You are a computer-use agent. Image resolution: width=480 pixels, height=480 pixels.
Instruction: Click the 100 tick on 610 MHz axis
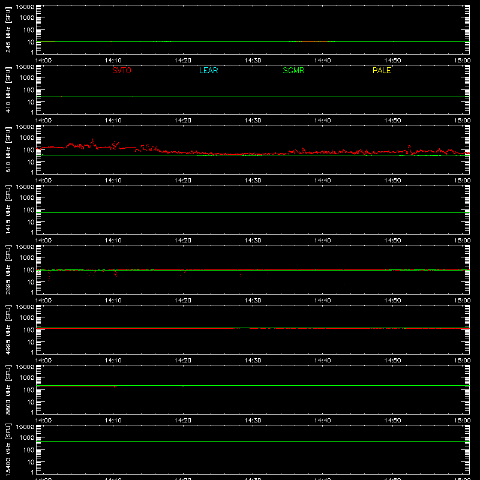click(x=29, y=149)
